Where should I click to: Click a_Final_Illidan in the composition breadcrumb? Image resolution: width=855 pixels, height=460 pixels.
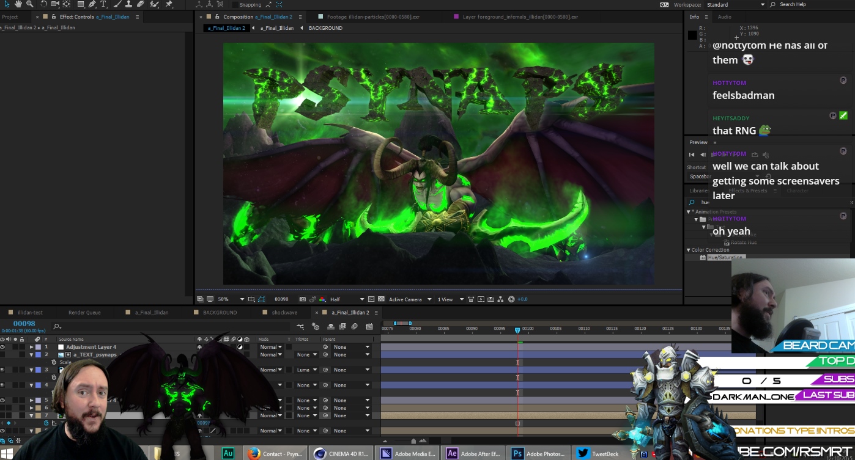pyautogui.click(x=277, y=27)
